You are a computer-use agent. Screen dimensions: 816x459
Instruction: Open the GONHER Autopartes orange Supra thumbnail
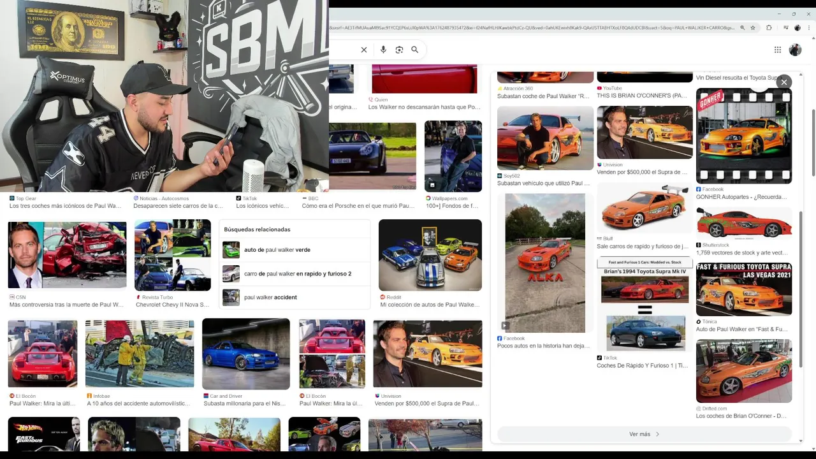tap(744, 136)
